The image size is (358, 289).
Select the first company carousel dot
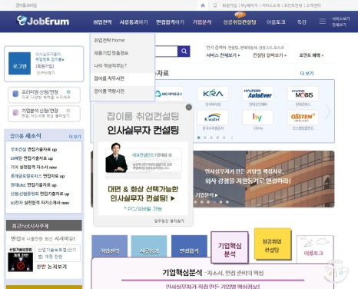coord(199,138)
